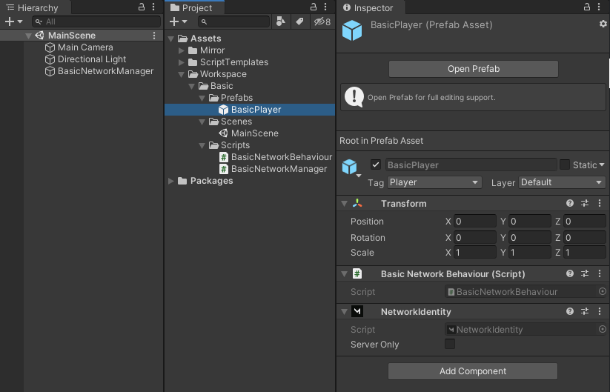The height and width of the screenshot is (392, 610).
Task: Open the prefab asset settings gear
Action: pos(603,24)
